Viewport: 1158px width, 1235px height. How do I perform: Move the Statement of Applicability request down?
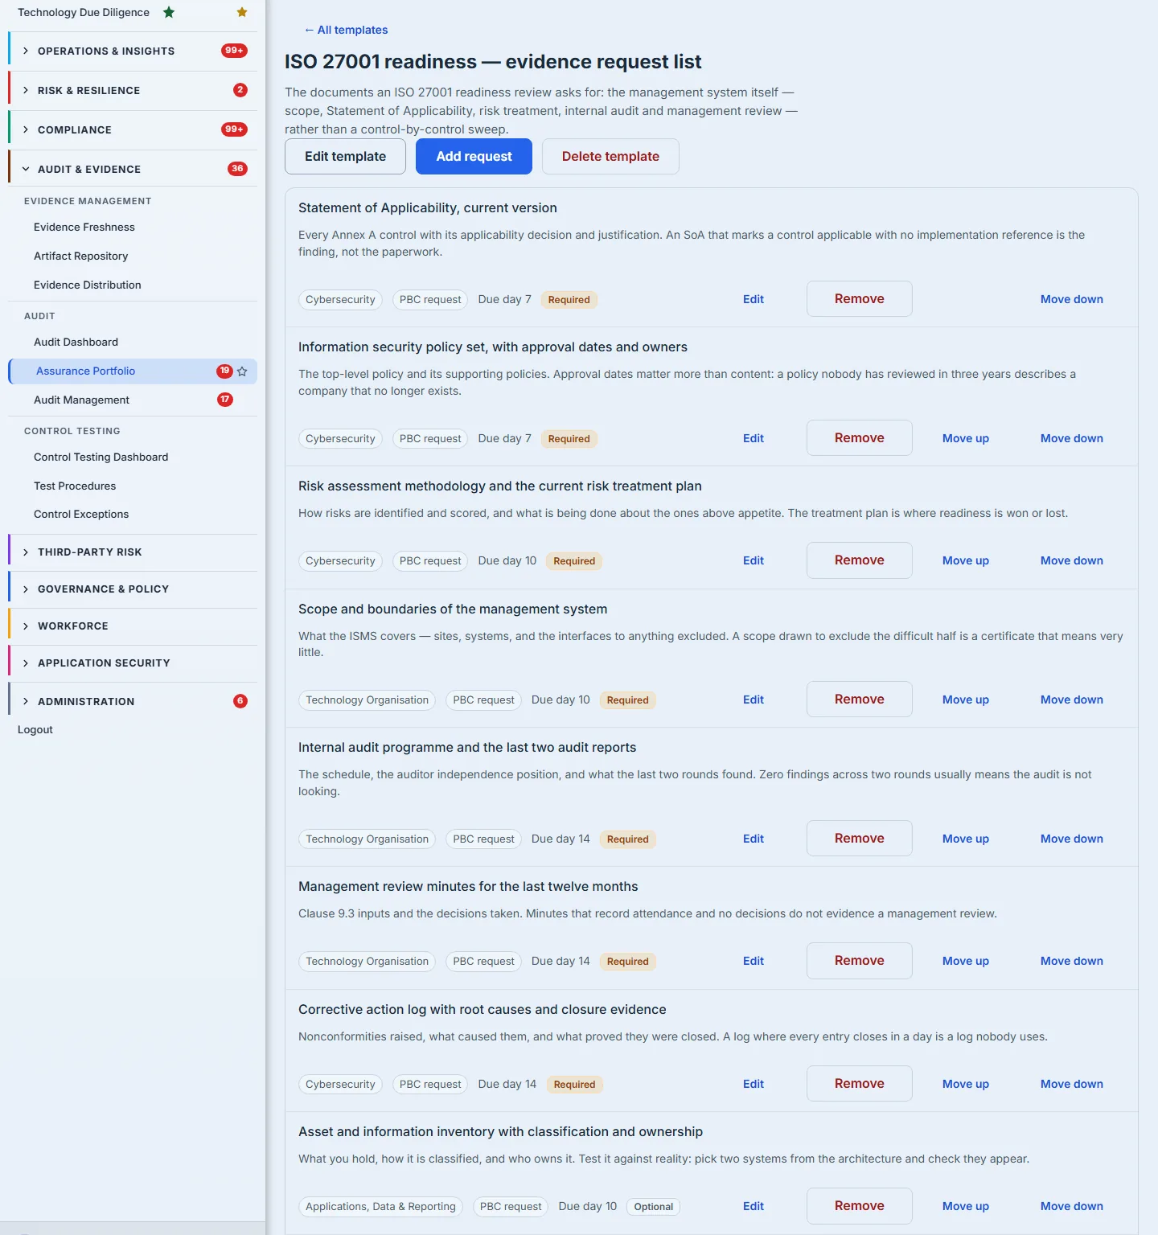tap(1071, 299)
